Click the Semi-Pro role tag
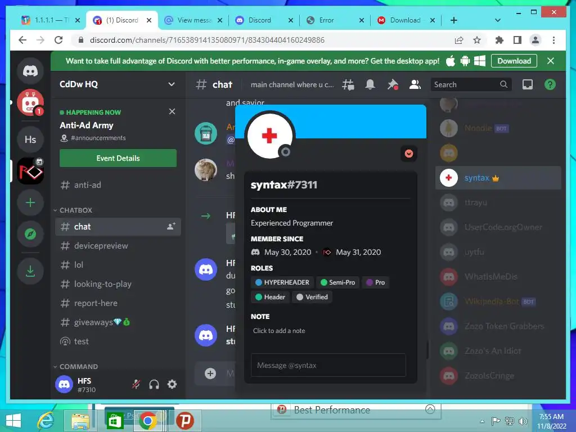This screenshot has width=576, height=432. tap(337, 282)
